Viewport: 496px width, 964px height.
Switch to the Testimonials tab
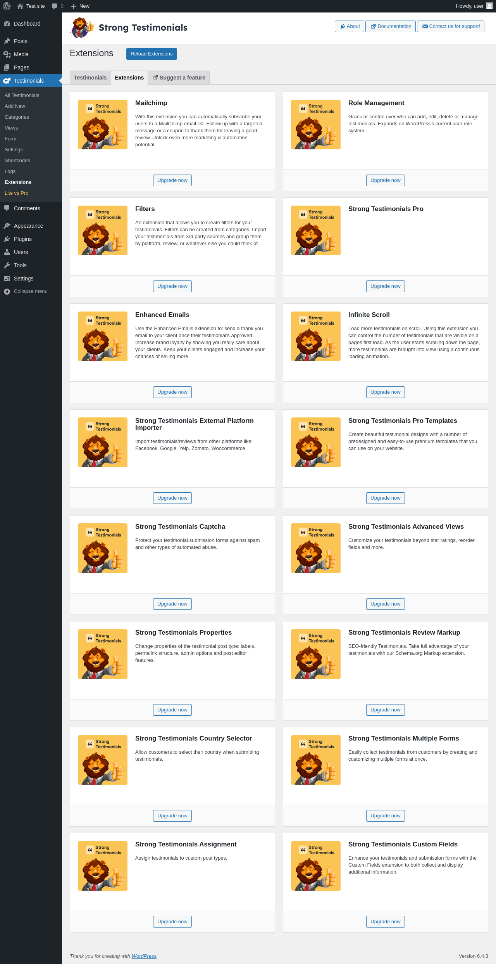click(x=90, y=78)
